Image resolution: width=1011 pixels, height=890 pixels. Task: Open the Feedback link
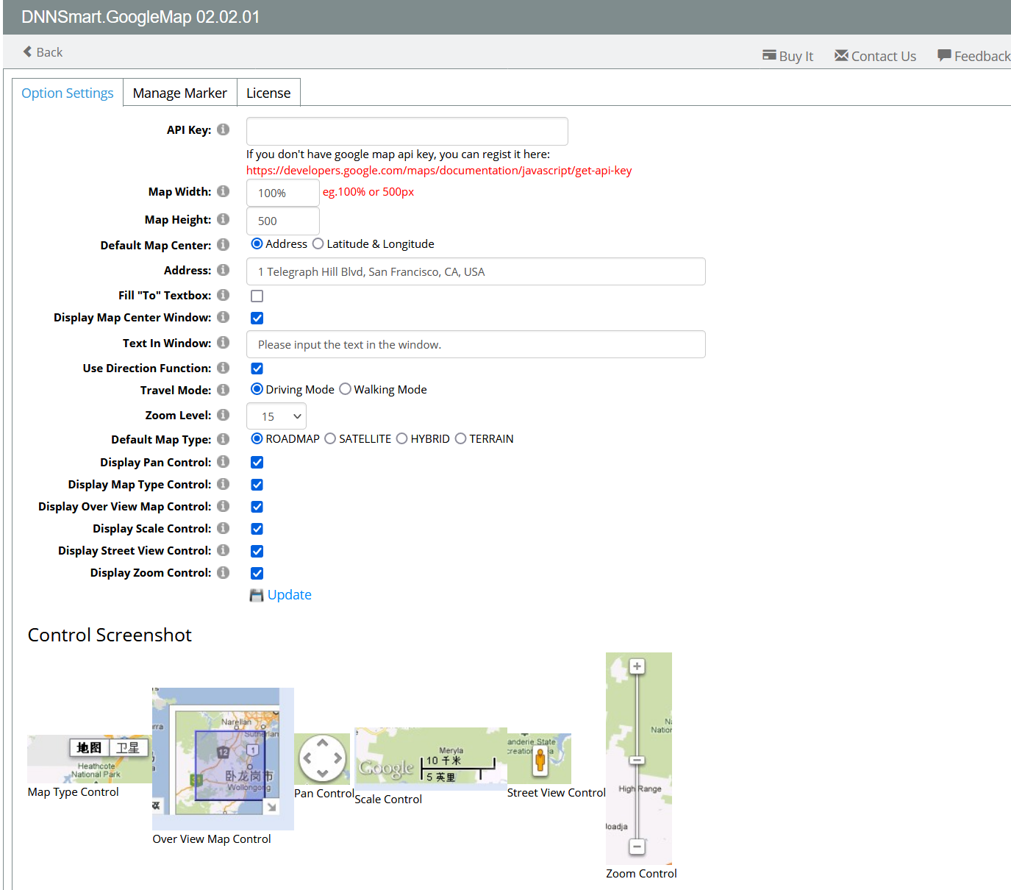(974, 56)
